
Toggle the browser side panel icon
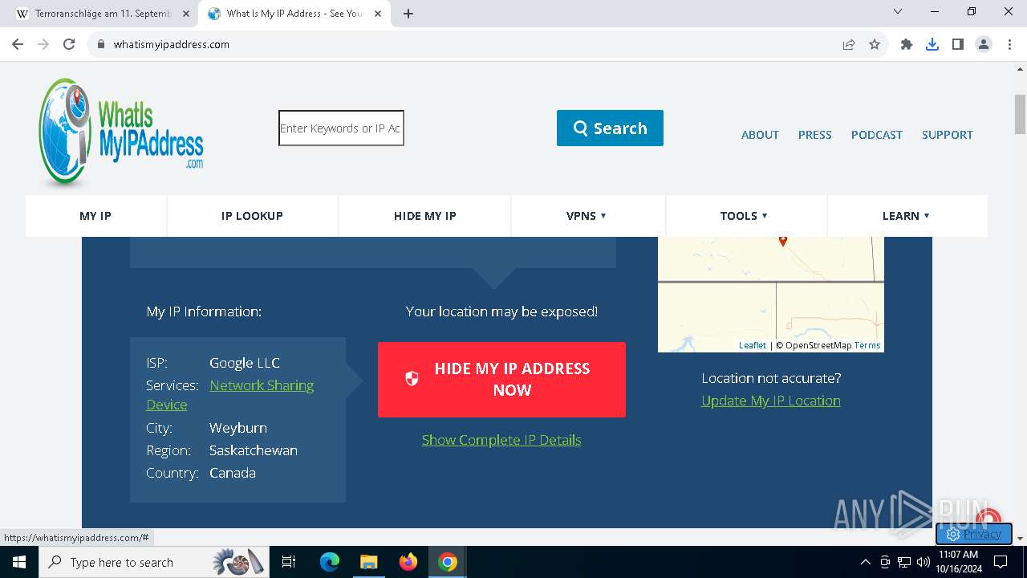958,44
